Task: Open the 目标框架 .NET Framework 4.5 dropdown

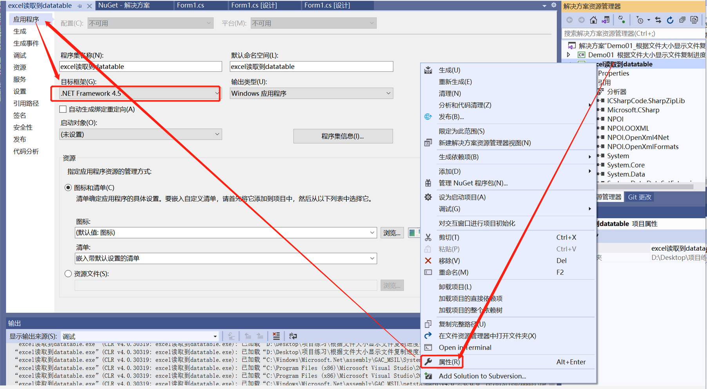Action: point(140,93)
